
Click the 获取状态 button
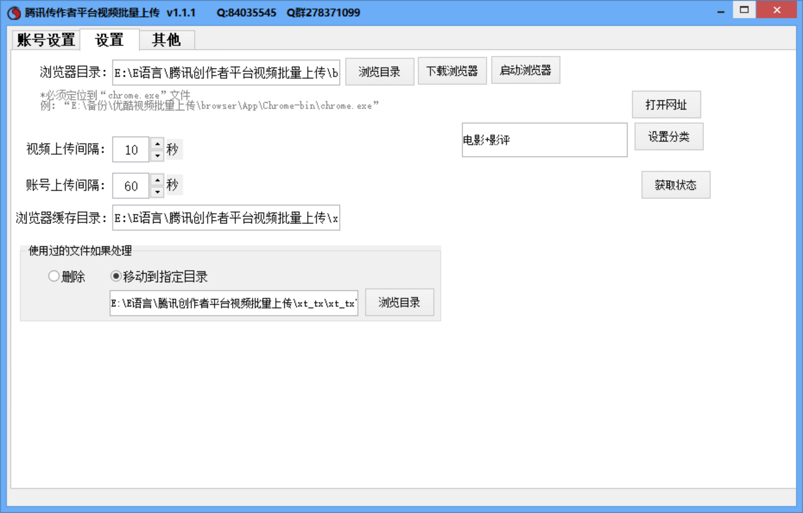[676, 185]
